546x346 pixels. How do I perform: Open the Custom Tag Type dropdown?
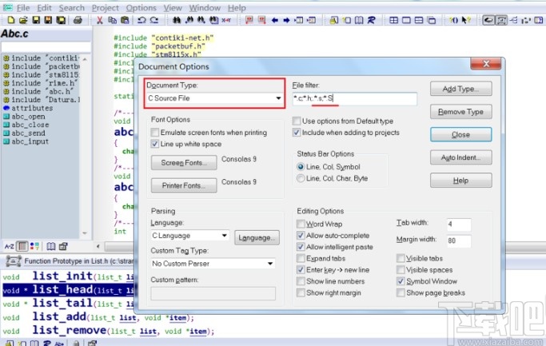(213, 264)
